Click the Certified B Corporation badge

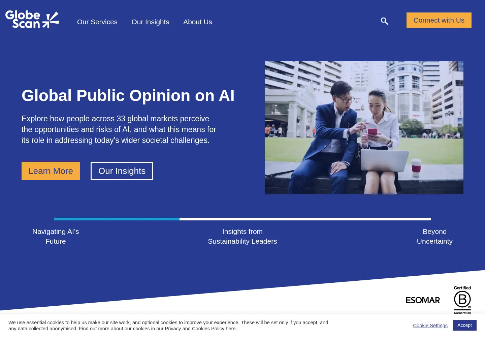pos(462,300)
